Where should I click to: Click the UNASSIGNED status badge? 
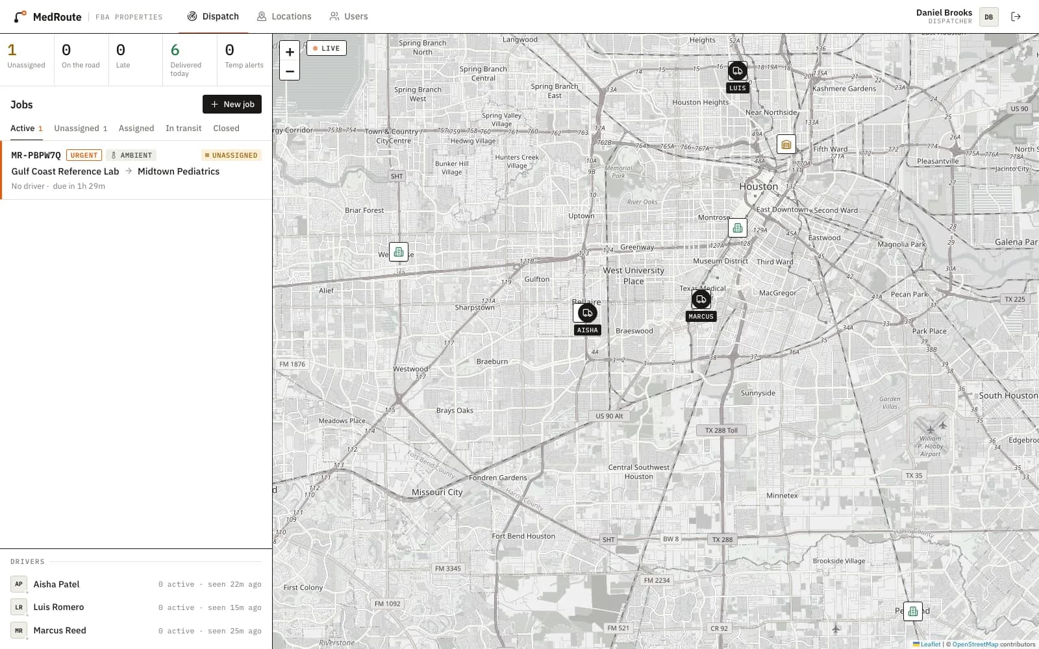(231, 155)
